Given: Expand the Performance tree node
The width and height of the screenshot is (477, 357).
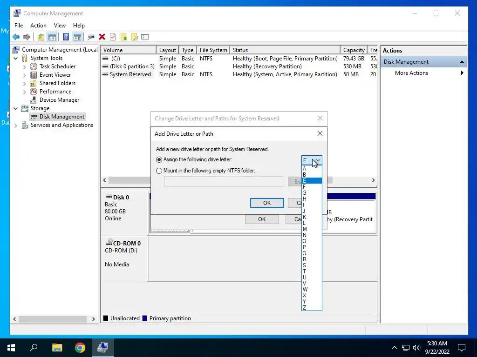Looking at the screenshot, I should pyautogui.click(x=25, y=92).
